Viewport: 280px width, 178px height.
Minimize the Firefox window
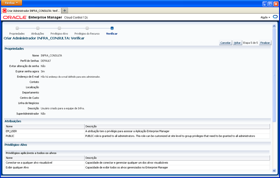point(265,4)
